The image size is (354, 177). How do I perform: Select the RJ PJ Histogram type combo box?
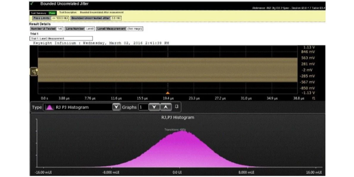pos(82,107)
